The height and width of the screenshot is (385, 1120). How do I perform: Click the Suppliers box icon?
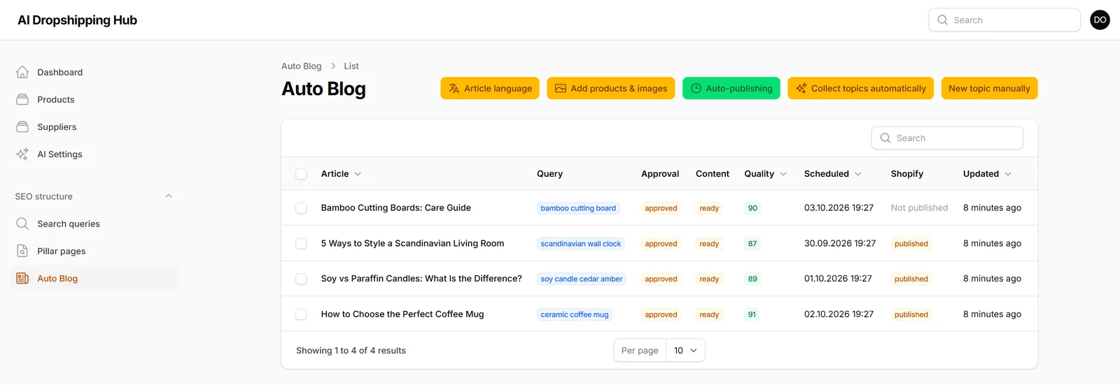pos(22,126)
